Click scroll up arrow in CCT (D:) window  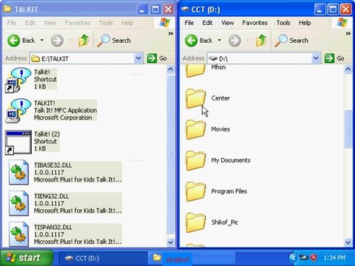click(x=348, y=69)
